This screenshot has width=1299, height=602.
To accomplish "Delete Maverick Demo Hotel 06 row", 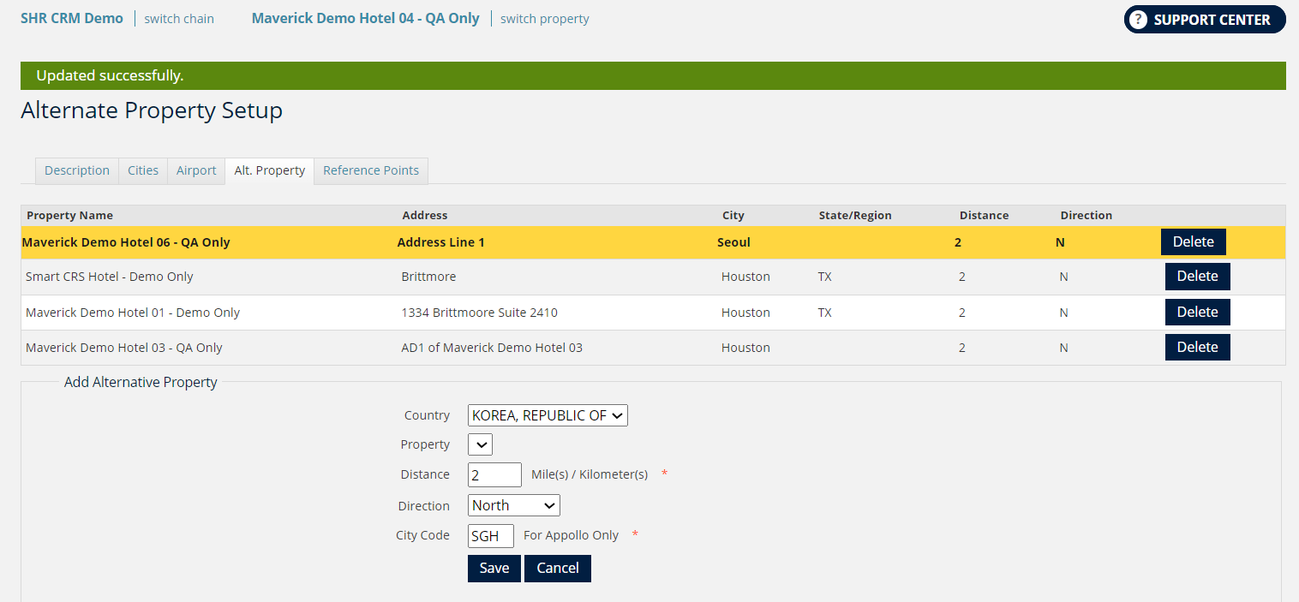I will [x=1194, y=242].
